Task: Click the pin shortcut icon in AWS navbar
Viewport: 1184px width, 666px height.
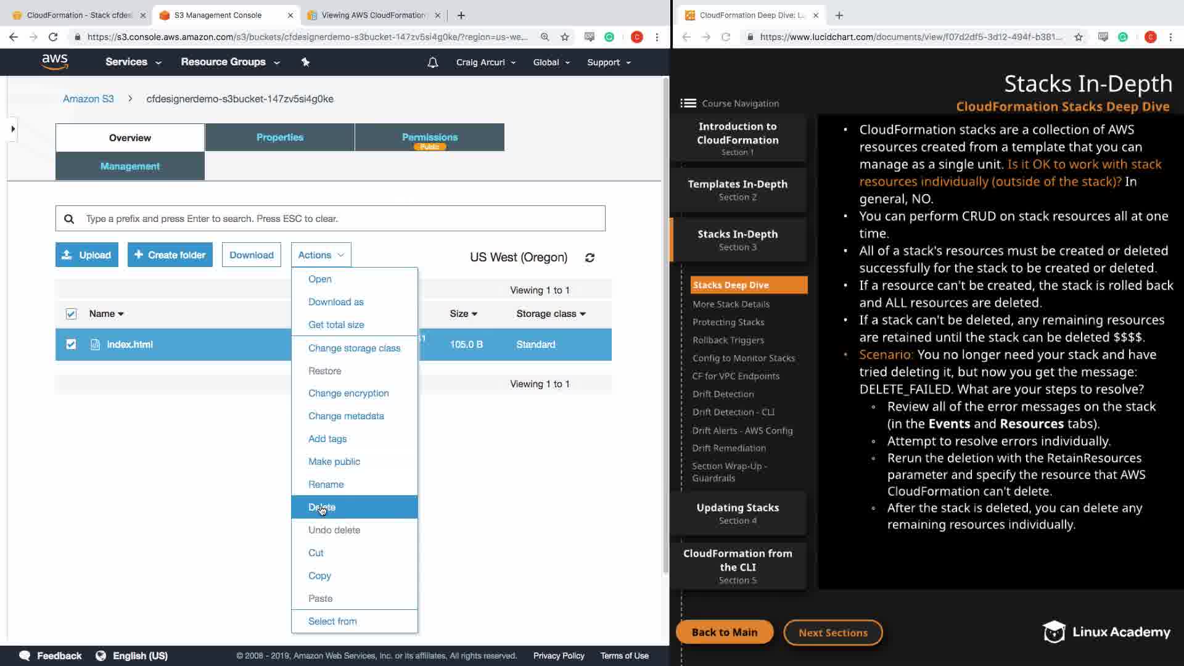Action: pos(305,62)
